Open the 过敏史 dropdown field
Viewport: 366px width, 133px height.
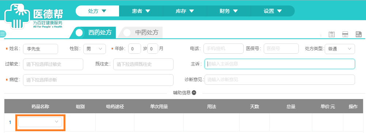click(x=53, y=64)
